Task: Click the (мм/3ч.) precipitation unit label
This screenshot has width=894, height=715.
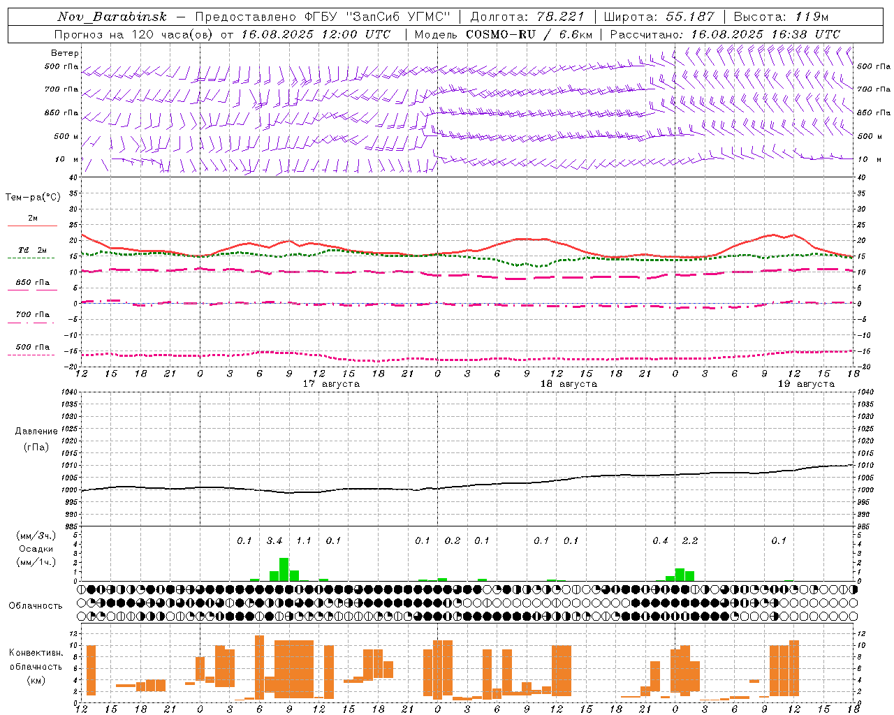Action: coord(36,536)
